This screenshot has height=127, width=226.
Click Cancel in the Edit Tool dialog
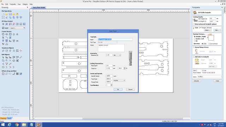coord(130,89)
